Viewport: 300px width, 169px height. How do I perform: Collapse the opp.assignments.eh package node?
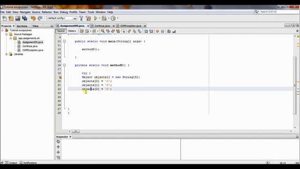click(x=11, y=38)
